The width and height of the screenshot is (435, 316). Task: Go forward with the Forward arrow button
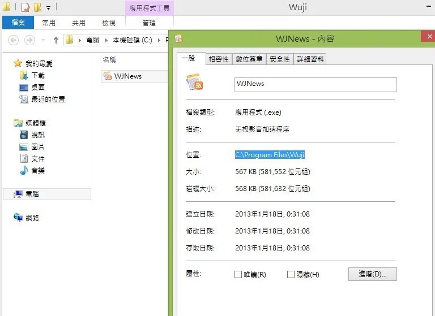(29, 40)
